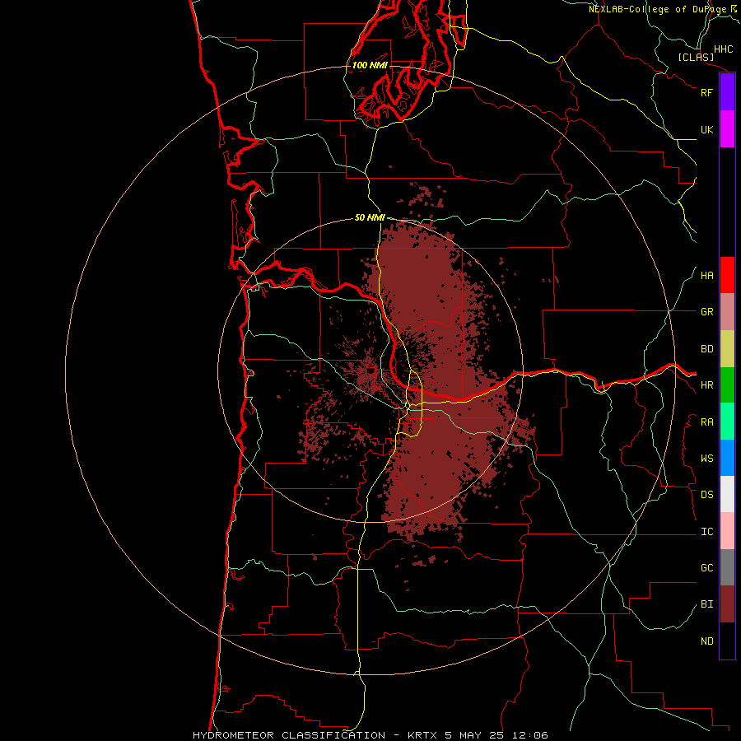
Task: Click the ND legend label
Action: 707,641
